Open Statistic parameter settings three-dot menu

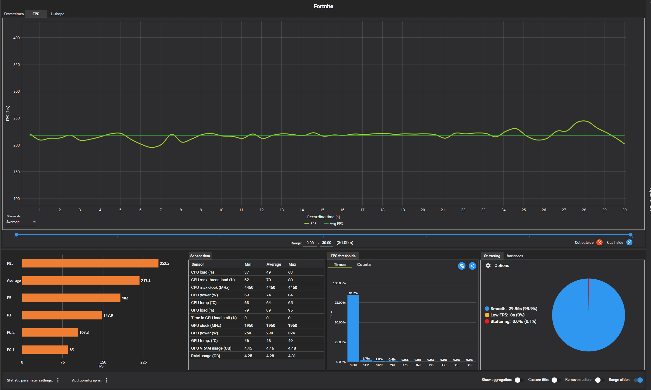pos(58,380)
